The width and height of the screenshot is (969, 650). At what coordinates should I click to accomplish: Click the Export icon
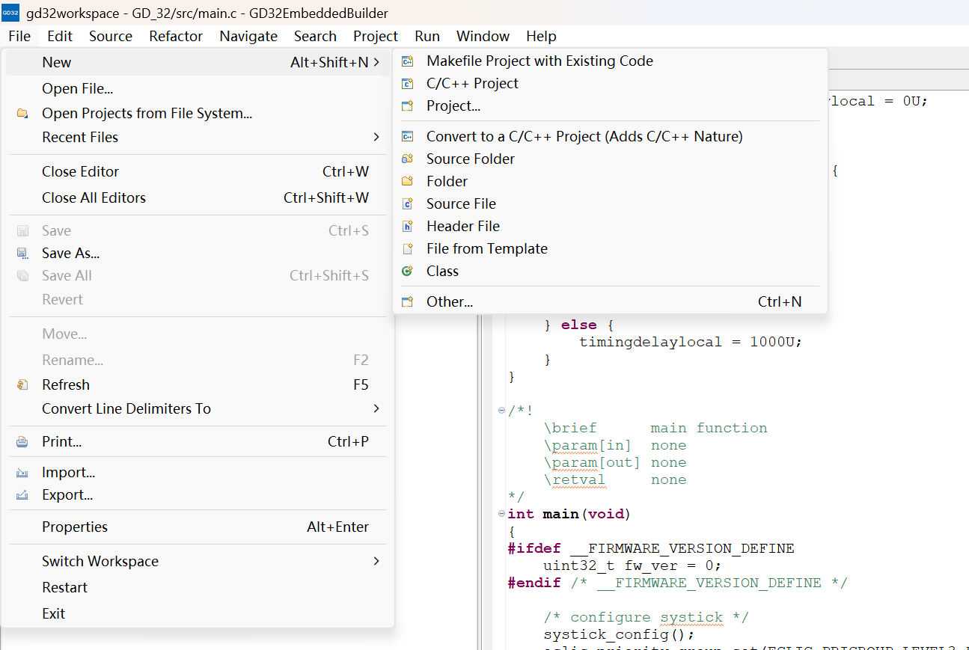pyautogui.click(x=22, y=495)
